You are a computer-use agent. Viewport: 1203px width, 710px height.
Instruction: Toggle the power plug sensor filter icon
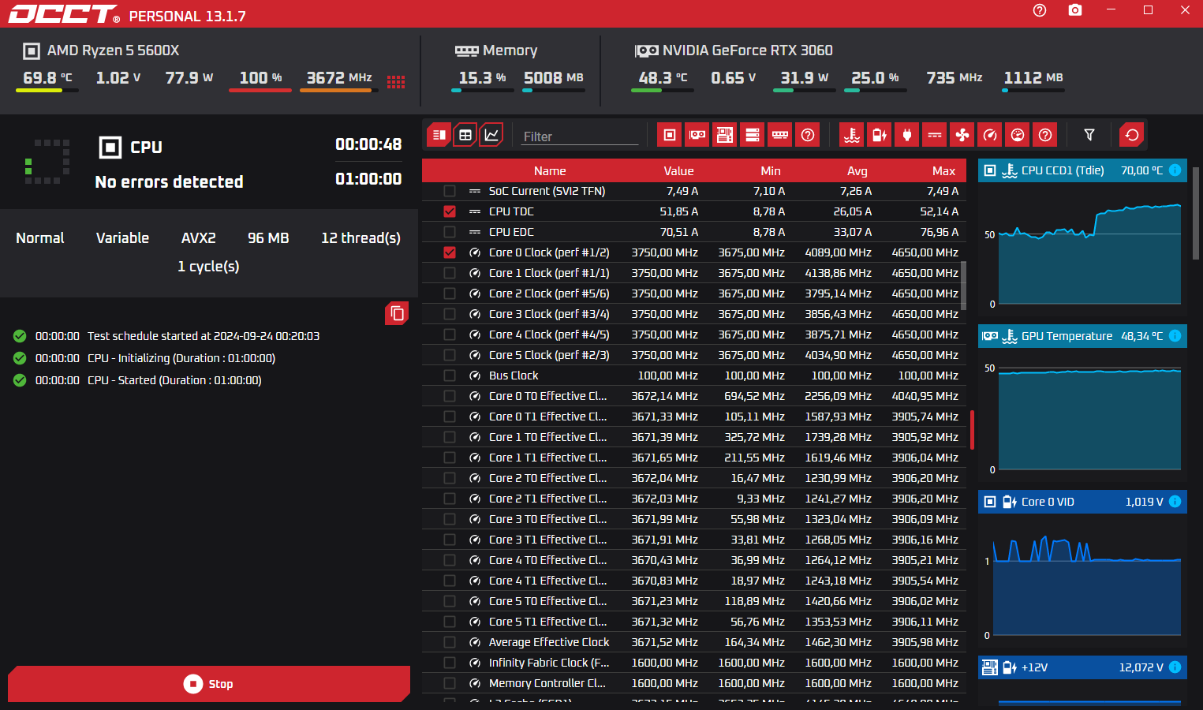coord(907,135)
